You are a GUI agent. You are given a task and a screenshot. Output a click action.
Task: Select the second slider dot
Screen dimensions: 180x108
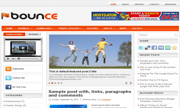[x=52, y=83]
